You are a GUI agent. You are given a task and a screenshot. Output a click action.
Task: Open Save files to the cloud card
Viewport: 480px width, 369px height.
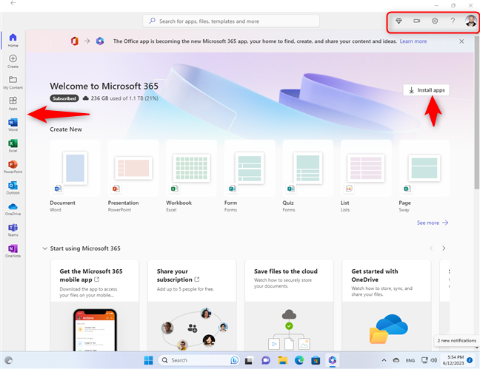(x=289, y=305)
